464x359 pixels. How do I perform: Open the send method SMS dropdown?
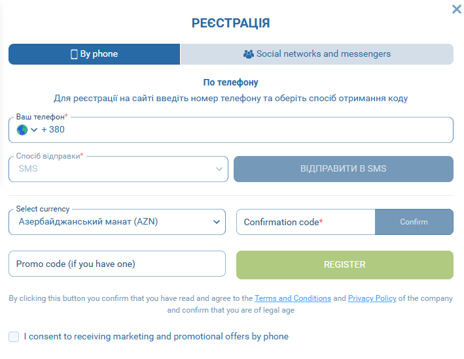(x=118, y=169)
